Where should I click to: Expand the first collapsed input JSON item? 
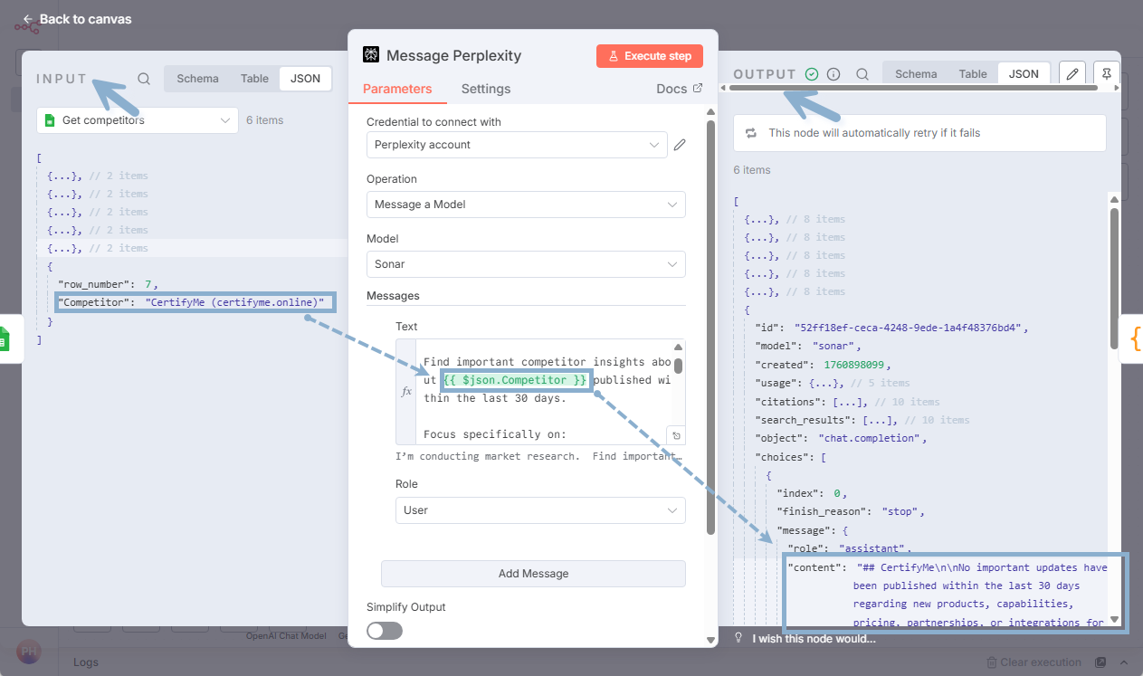pyautogui.click(x=63, y=176)
